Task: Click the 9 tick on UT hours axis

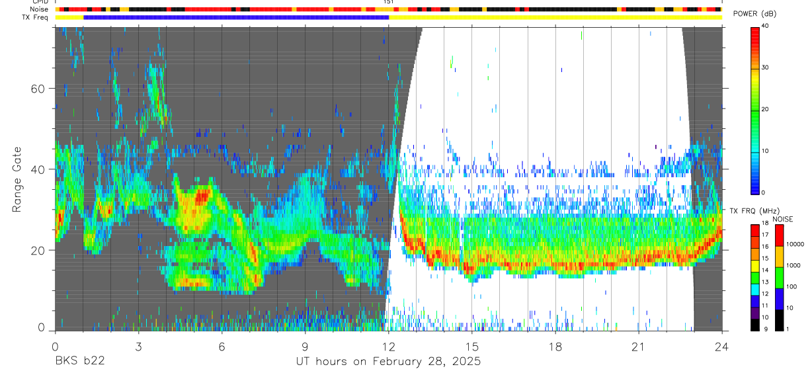Action: pos(305,347)
